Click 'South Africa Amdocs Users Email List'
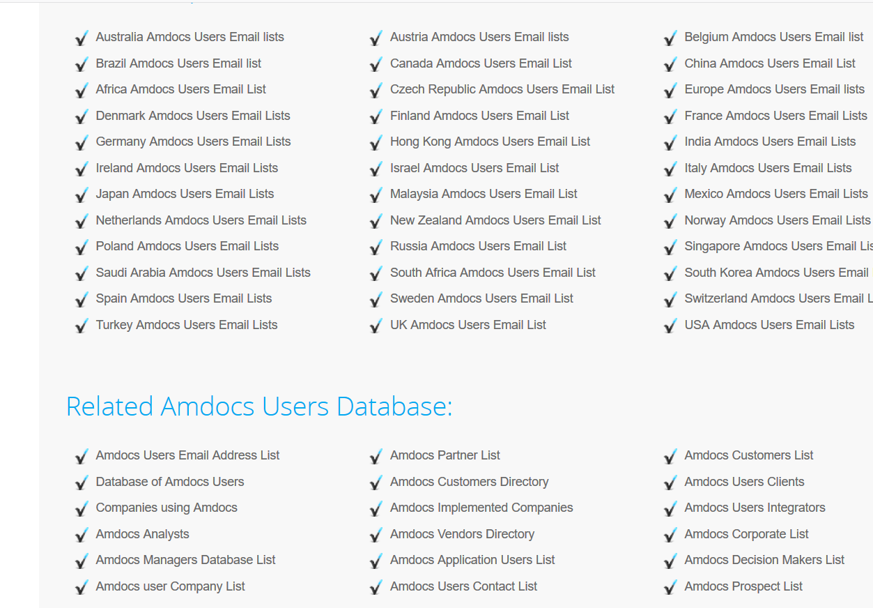The height and width of the screenshot is (608, 873). point(493,273)
